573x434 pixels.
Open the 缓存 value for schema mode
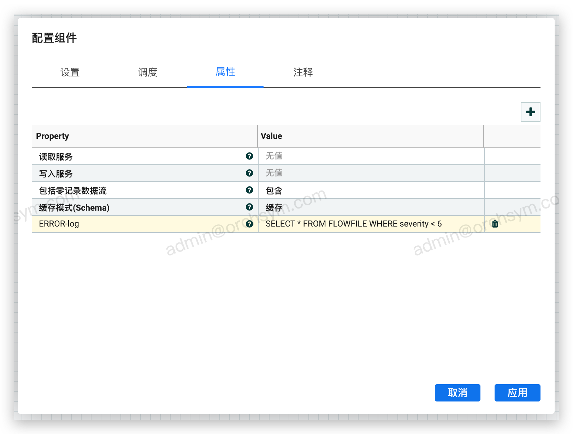pos(371,207)
